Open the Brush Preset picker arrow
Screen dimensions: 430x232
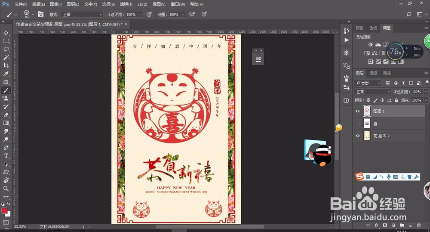coord(33,14)
